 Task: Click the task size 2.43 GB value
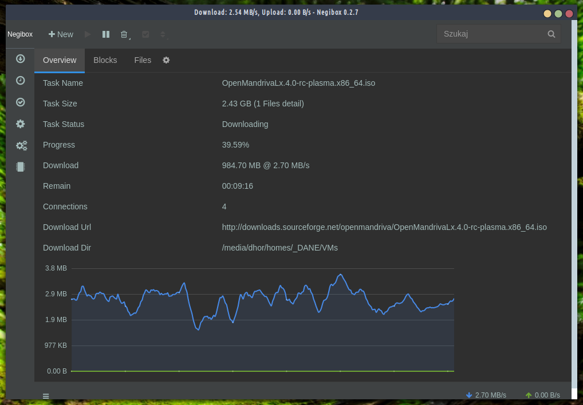(263, 104)
